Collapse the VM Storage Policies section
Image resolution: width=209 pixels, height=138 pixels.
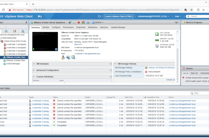pyautogui.click(x=115, y=64)
